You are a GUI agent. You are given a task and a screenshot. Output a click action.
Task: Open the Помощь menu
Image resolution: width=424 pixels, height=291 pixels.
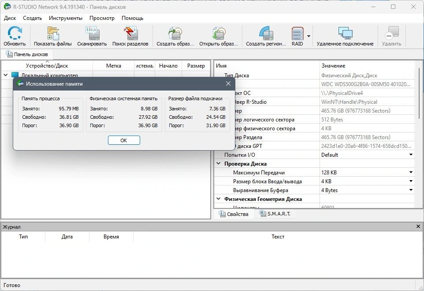[x=133, y=18]
